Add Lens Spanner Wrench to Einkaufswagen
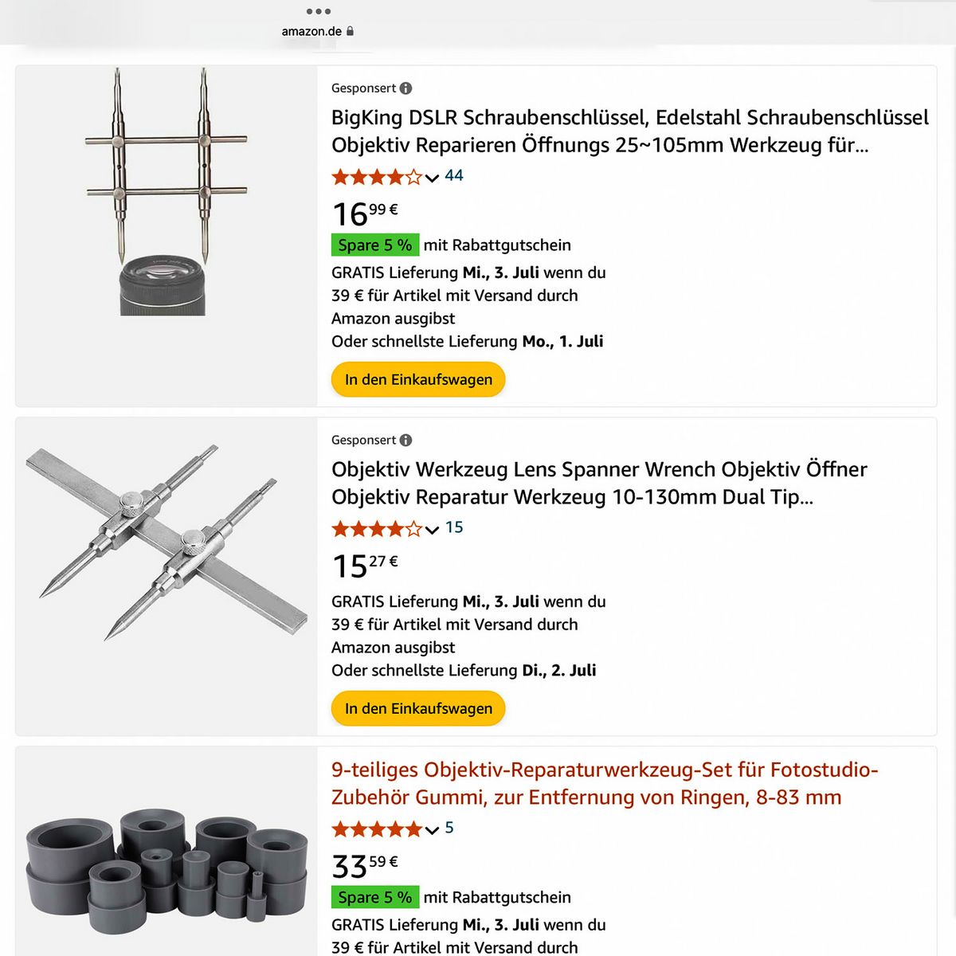This screenshot has height=956, width=956. click(x=418, y=708)
